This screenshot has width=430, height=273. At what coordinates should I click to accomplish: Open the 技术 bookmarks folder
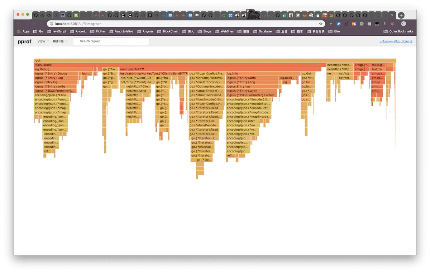click(297, 31)
